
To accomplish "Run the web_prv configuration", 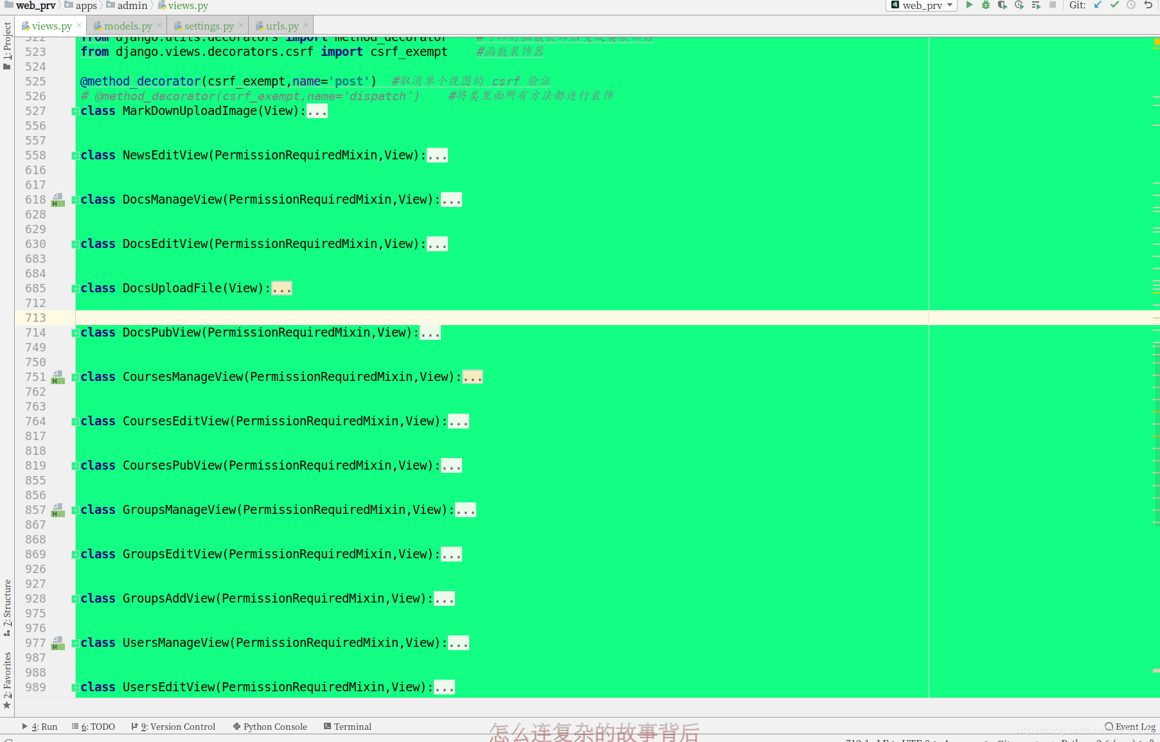I will (969, 5).
